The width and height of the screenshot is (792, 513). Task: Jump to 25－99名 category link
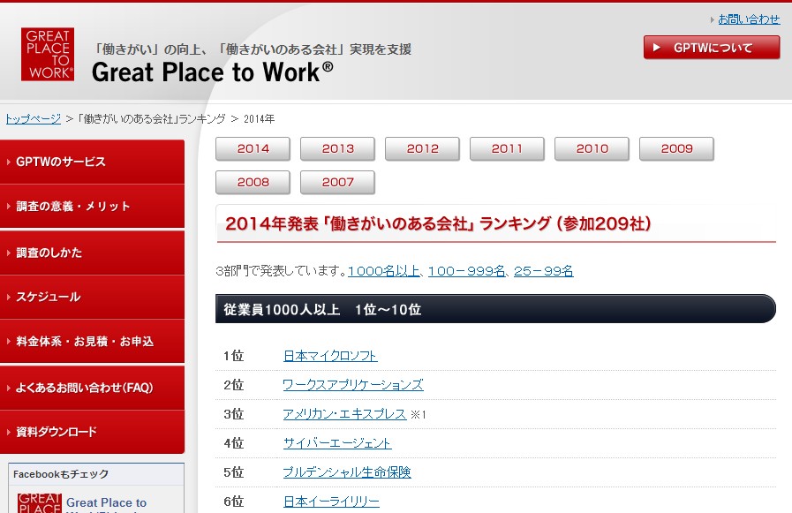pos(544,271)
